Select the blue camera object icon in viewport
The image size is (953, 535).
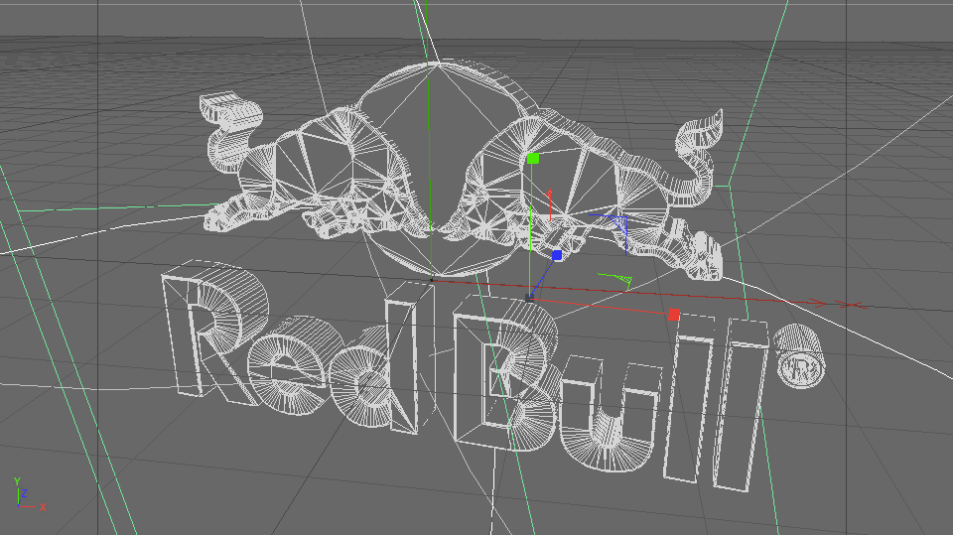coord(610,232)
